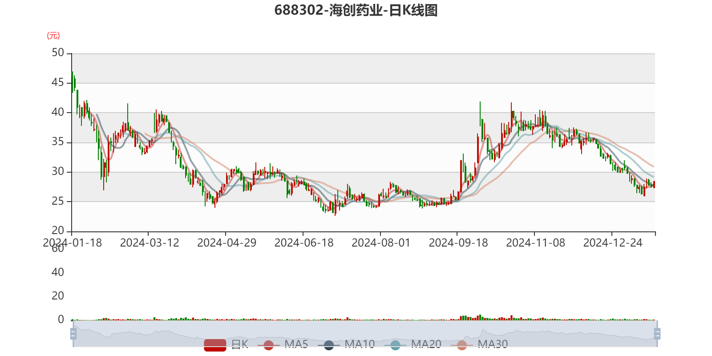Grab the left handle of zoom slider
Viewport: 712px width, 356px height.
73,333
